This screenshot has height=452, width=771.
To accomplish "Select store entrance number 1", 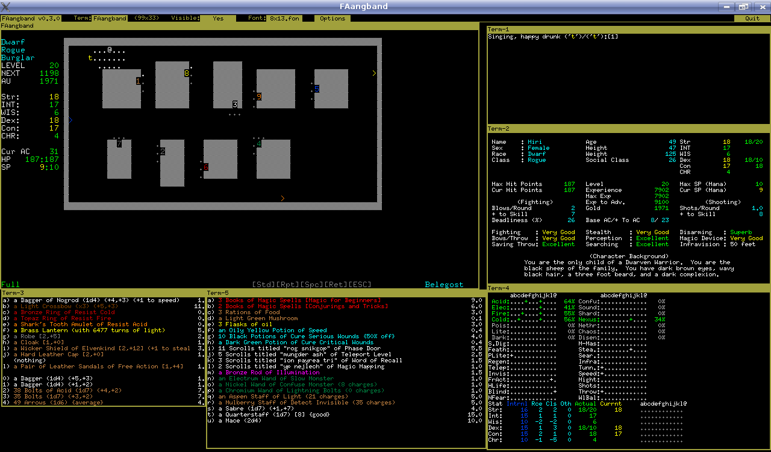I will [139, 81].
